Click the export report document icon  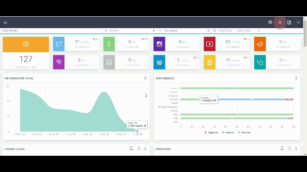pos(289,22)
